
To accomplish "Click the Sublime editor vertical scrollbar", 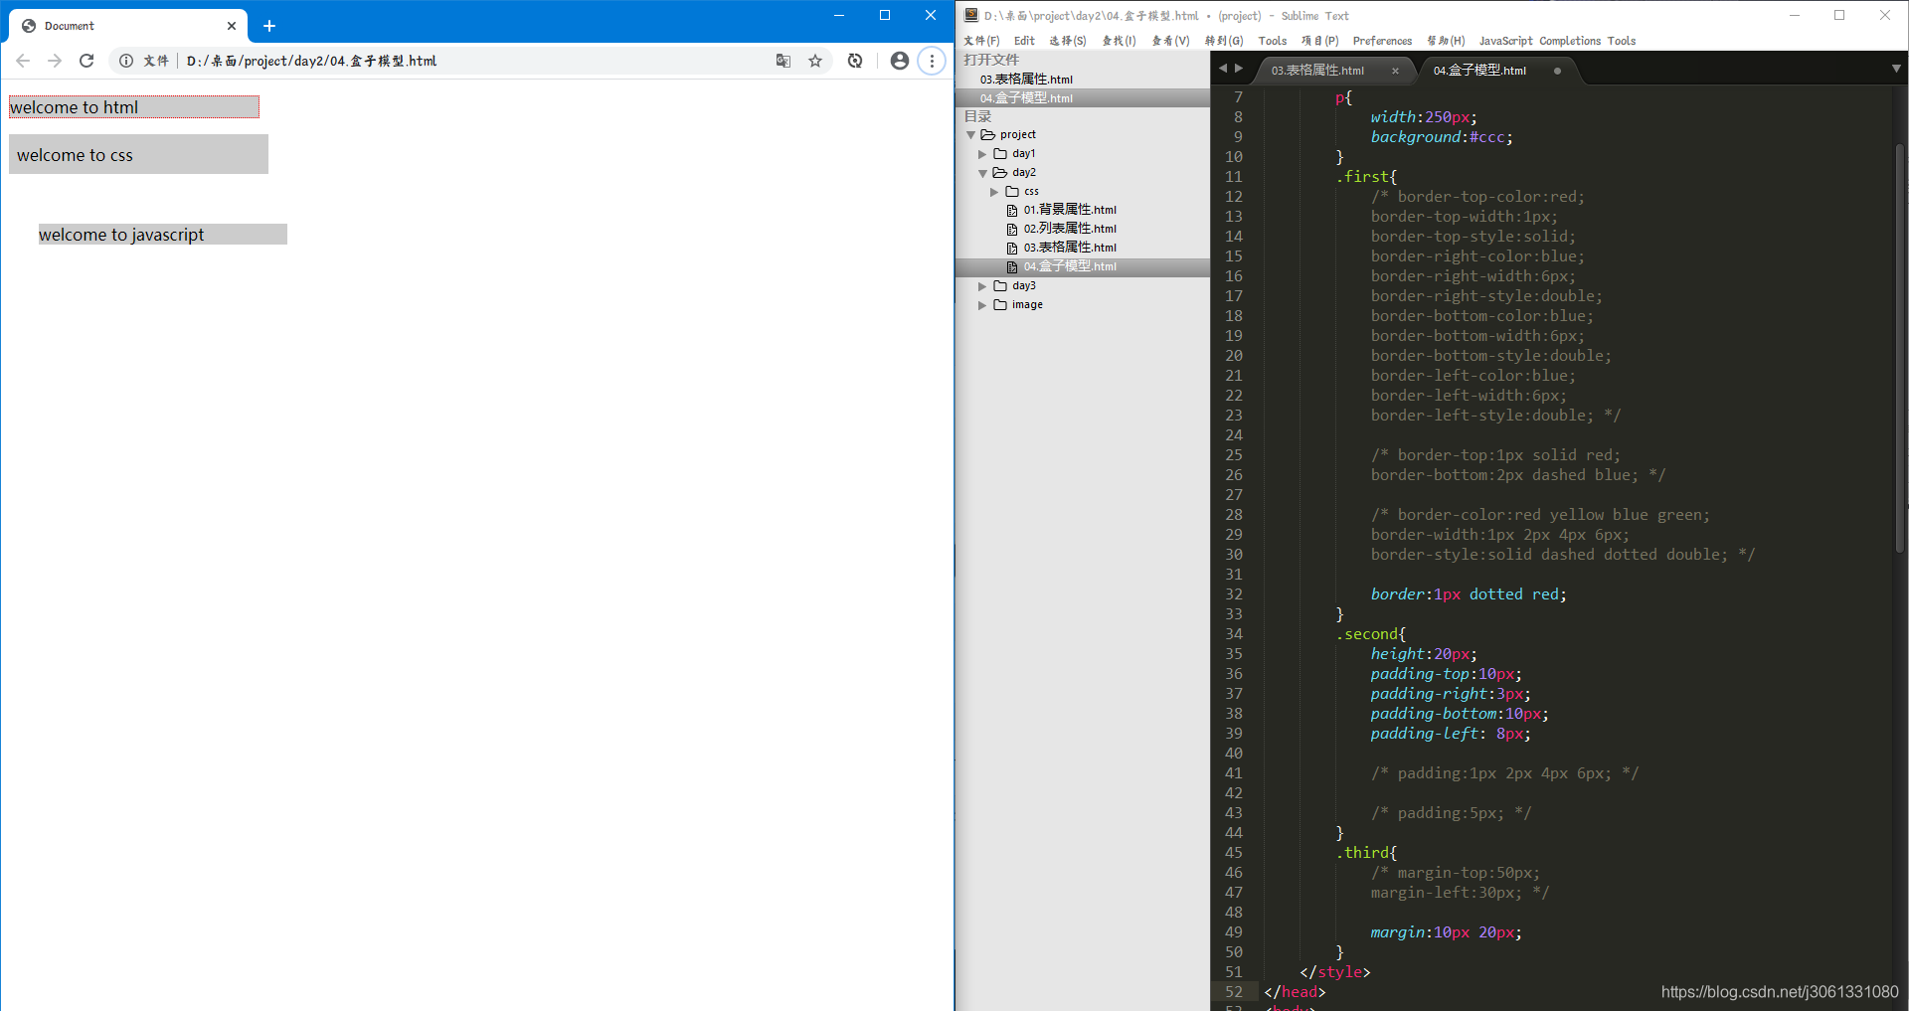I will point(1899,348).
